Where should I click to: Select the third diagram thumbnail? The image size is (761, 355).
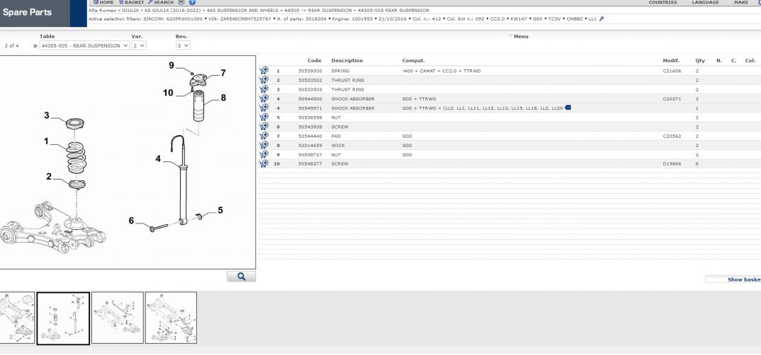point(118,318)
